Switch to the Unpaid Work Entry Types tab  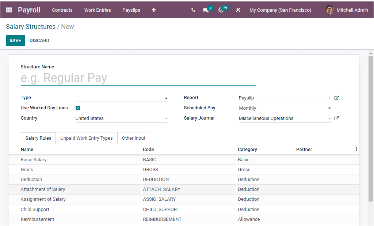[86, 138]
